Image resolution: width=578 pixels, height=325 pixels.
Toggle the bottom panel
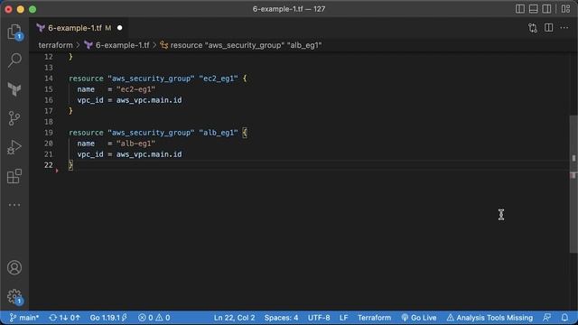point(534,9)
